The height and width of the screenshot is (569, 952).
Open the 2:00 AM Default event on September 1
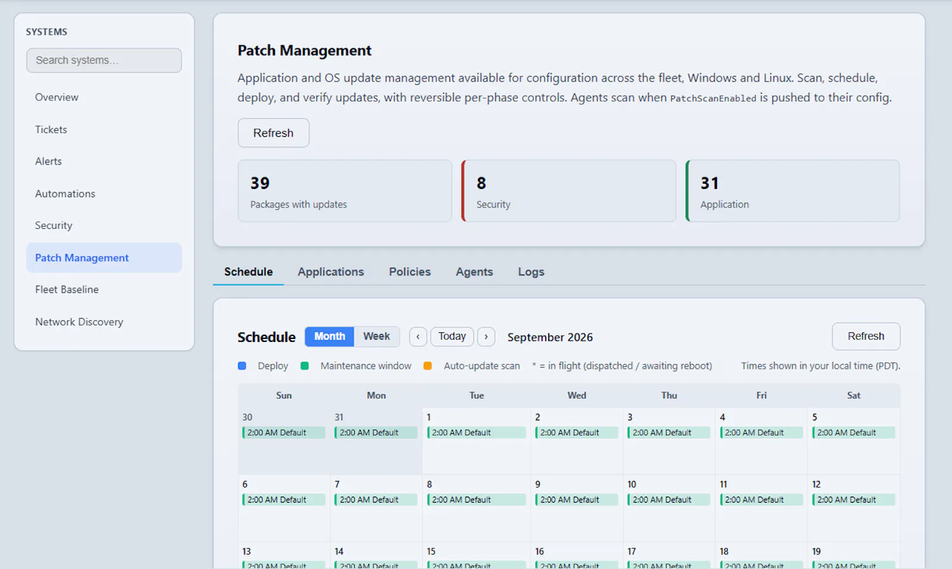(x=477, y=433)
